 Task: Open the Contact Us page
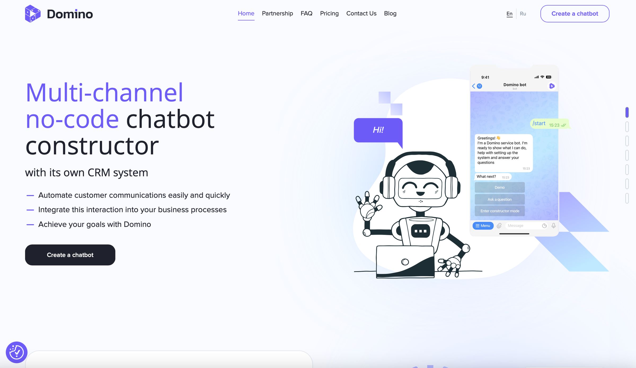[x=361, y=13]
